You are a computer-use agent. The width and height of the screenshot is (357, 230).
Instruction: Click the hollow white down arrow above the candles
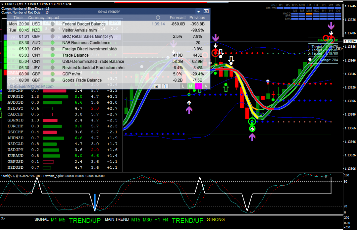point(231,60)
